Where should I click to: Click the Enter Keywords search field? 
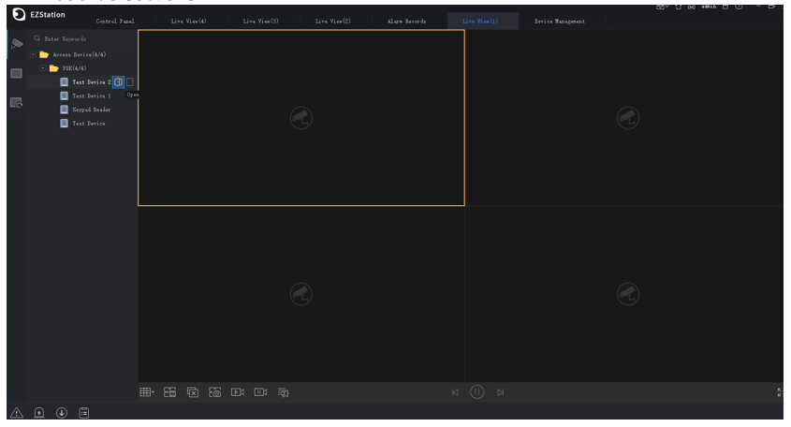pos(83,39)
